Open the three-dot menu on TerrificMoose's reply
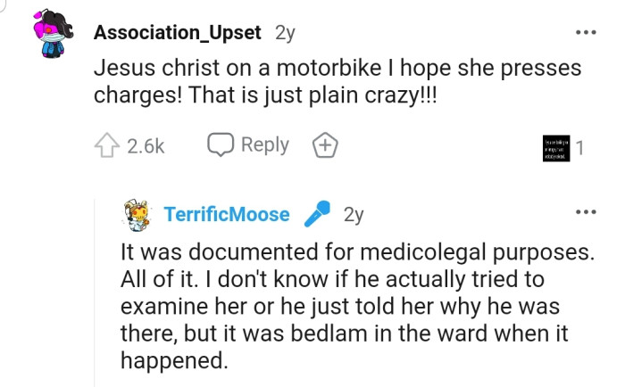 click(586, 212)
